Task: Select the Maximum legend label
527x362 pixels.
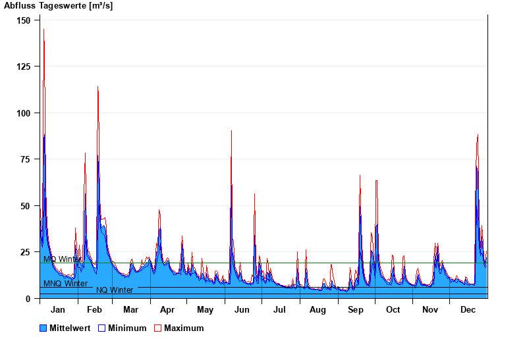Action: (x=184, y=328)
